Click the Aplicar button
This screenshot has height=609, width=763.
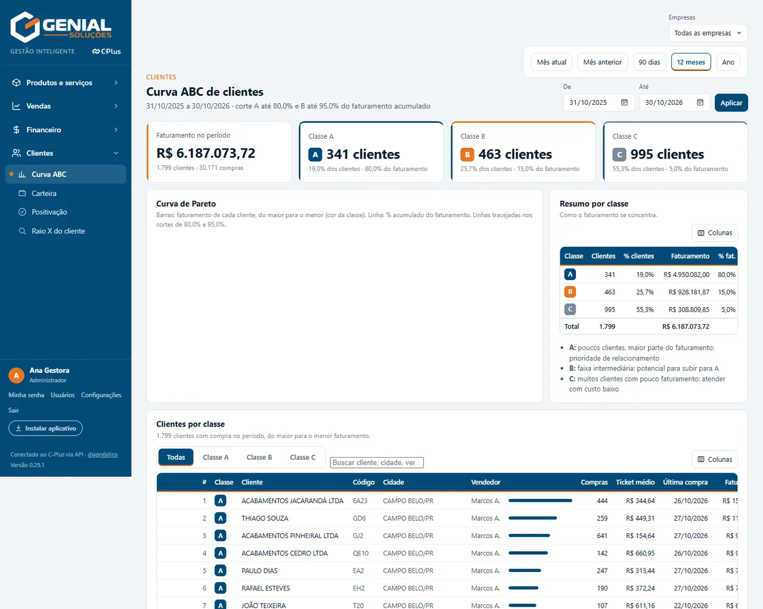(731, 103)
